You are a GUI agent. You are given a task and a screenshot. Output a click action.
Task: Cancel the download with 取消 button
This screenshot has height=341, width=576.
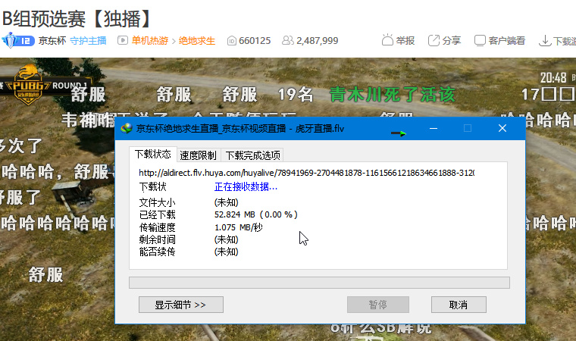pyautogui.click(x=459, y=305)
